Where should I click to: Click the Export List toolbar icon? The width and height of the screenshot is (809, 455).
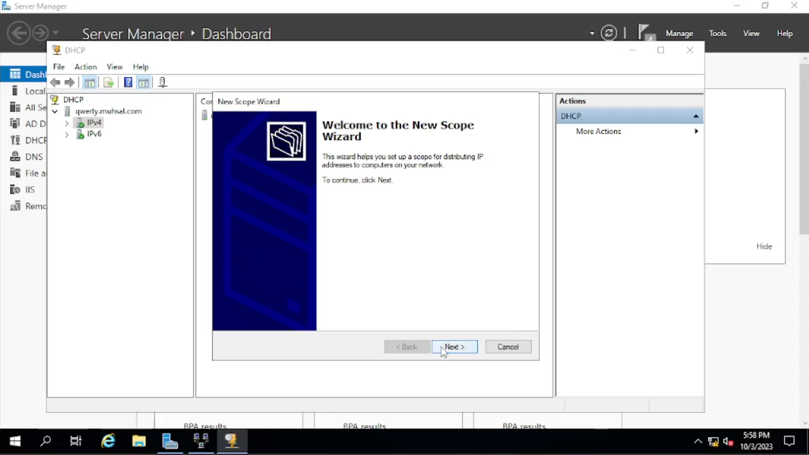[x=108, y=83]
